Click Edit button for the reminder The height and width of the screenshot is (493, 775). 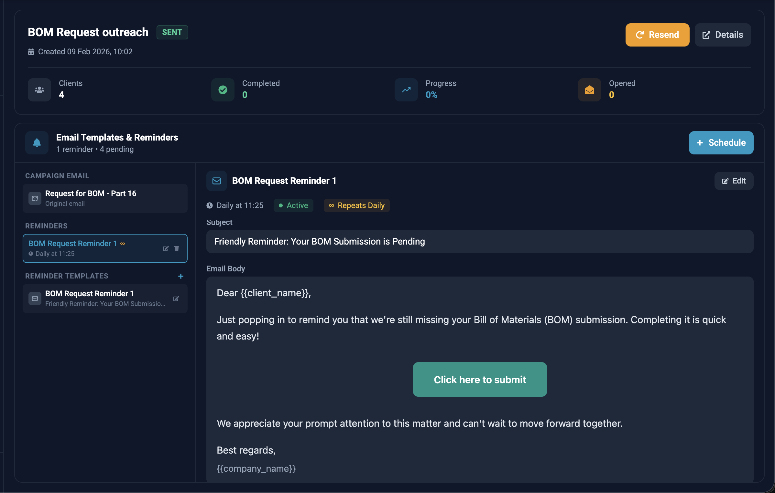point(734,181)
